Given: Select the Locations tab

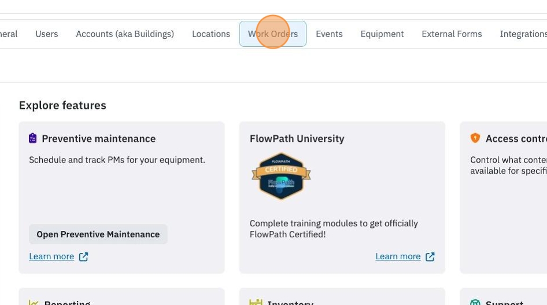Looking at the screenshot, I should (211, 34).
